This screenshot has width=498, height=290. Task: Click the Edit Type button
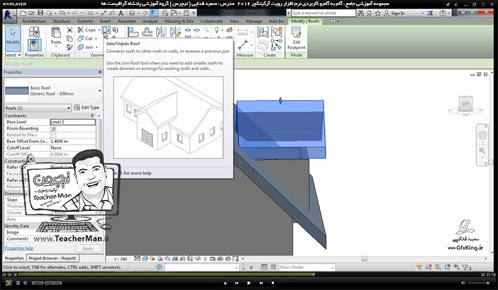[x=87, y=108]
